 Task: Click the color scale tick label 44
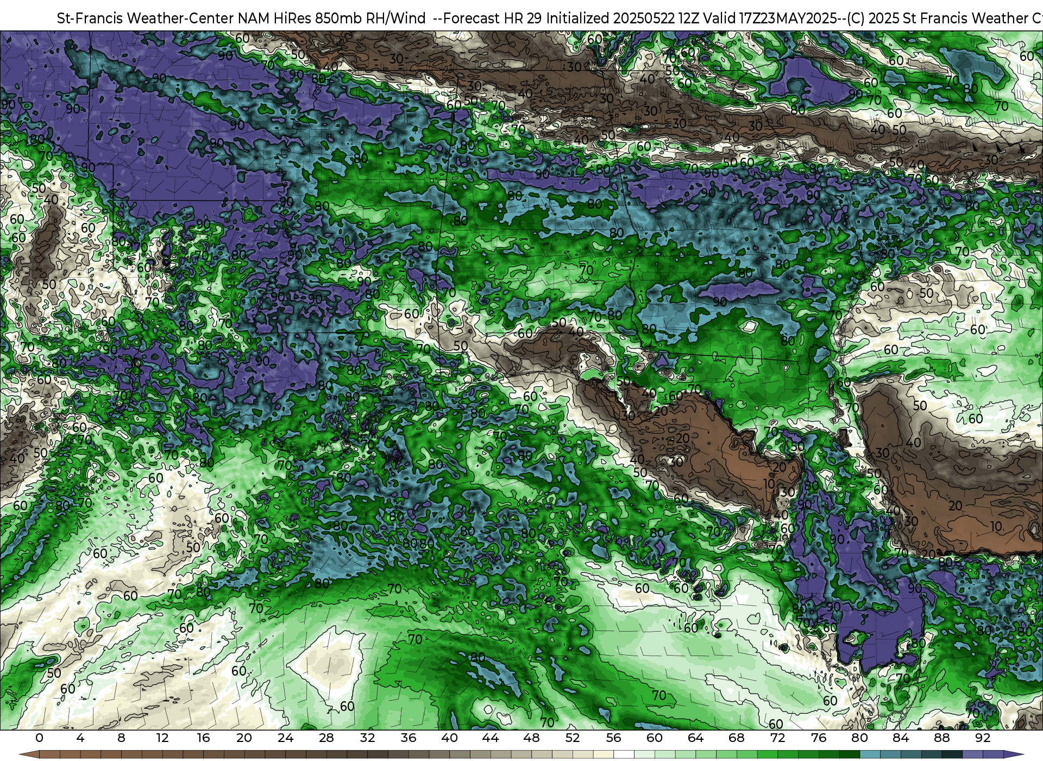pos(491,738)
